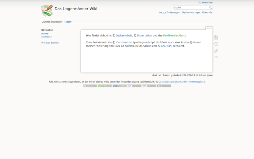Viewport: 254px width, 159px height.
Task: Click the 'Zuletzt angesehen:' breadcrumb label
Action: point(52,22)
